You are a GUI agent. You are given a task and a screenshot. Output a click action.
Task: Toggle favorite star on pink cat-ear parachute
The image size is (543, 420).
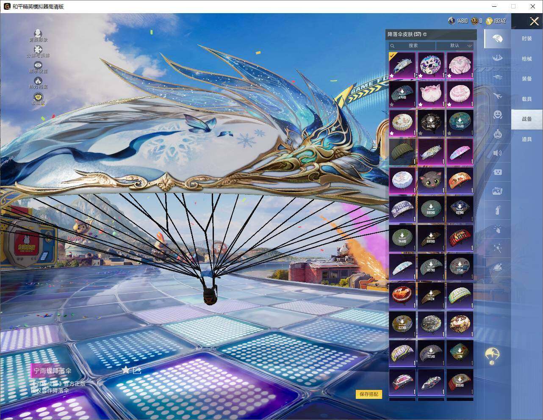click(x=421, y=104)
